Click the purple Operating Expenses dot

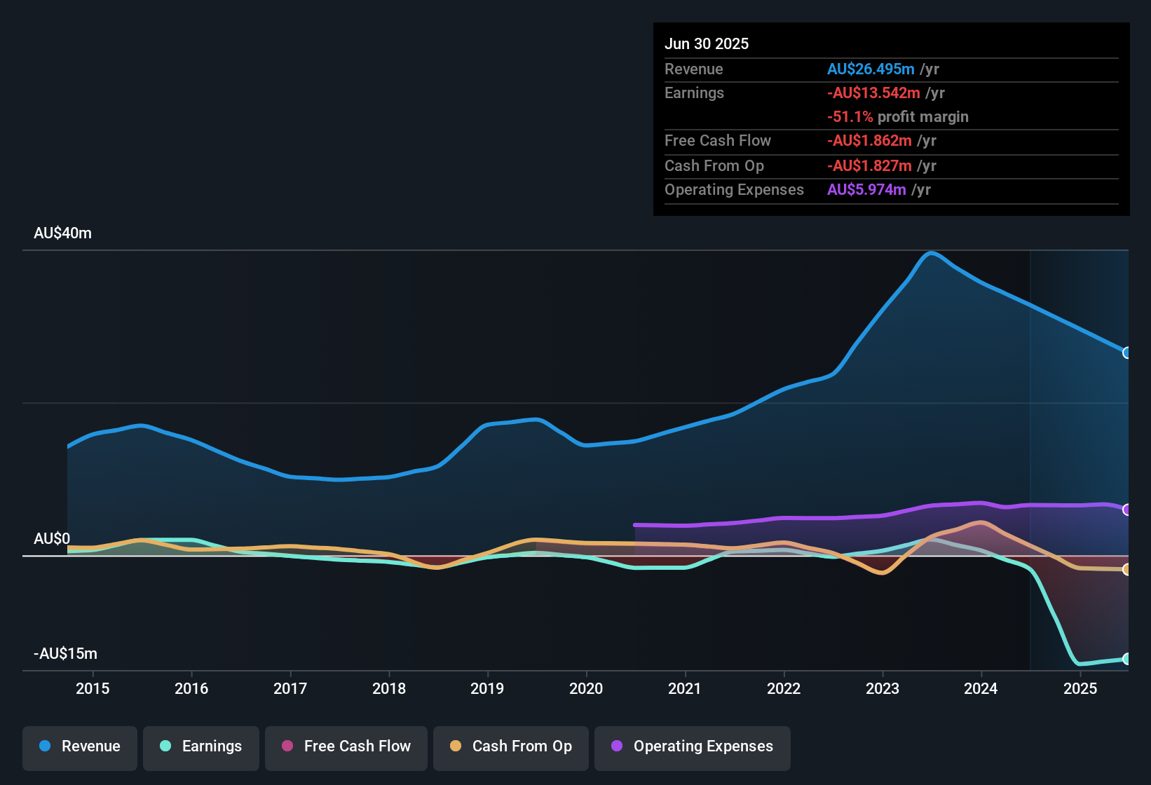click(617, 746)
